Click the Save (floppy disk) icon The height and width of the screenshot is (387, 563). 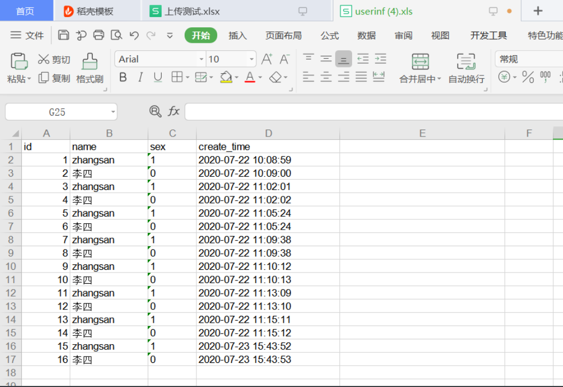(64, 35)
